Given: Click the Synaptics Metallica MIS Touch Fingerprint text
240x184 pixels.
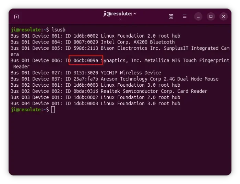Looking at the screenshot, I should click(x=165, y=60).
